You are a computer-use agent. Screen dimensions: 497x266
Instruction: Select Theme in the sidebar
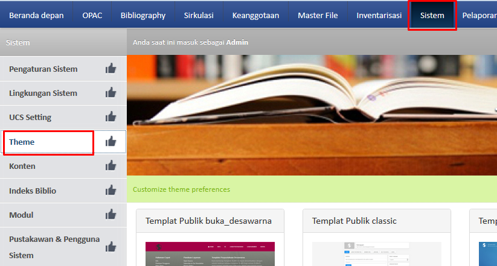63,142
